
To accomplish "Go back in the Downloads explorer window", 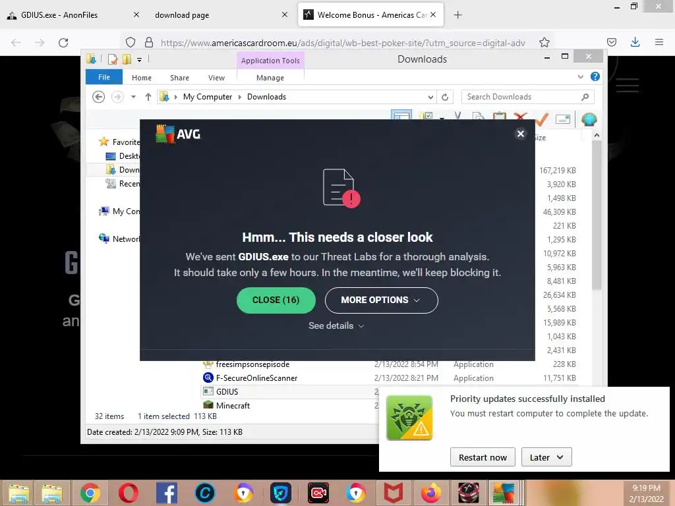I will [99, 97].
